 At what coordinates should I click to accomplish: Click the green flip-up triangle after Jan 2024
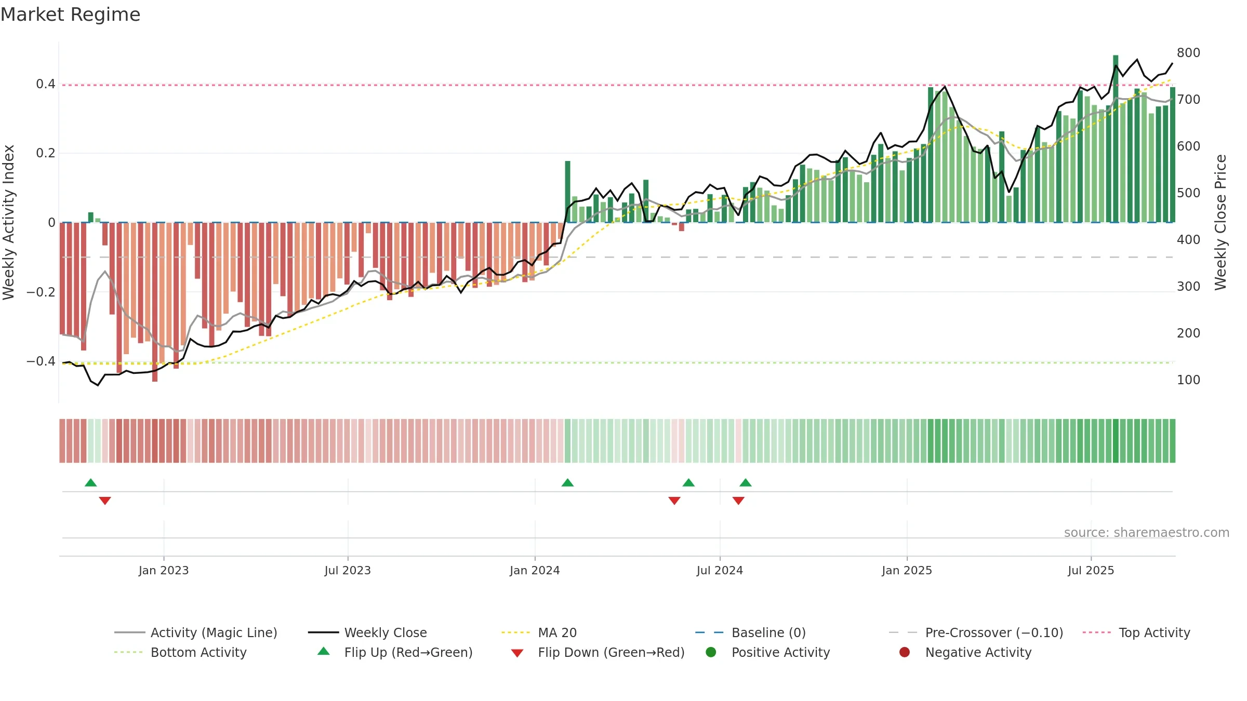point(567,483)
